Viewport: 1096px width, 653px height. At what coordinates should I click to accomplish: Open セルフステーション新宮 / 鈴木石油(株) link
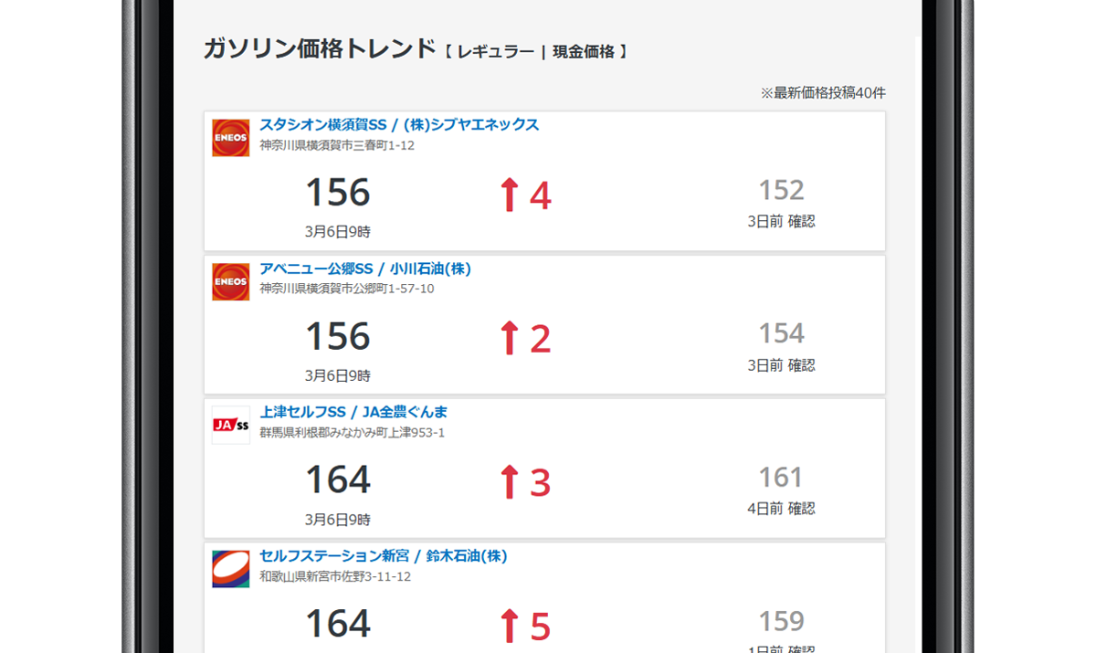(383, 556)
